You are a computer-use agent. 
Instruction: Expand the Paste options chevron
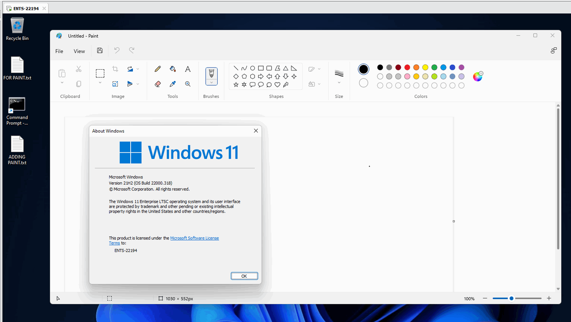pyautogui.click(x=62, y=83)
